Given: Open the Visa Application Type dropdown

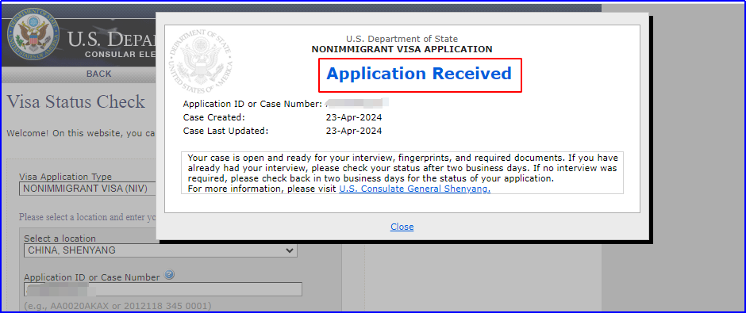Looking at the screenshot, I should click(x=87, y=189).
